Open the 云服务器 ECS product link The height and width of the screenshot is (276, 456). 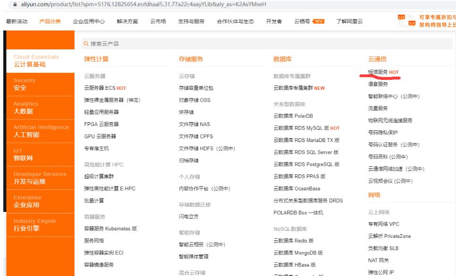tap(100, 88)
